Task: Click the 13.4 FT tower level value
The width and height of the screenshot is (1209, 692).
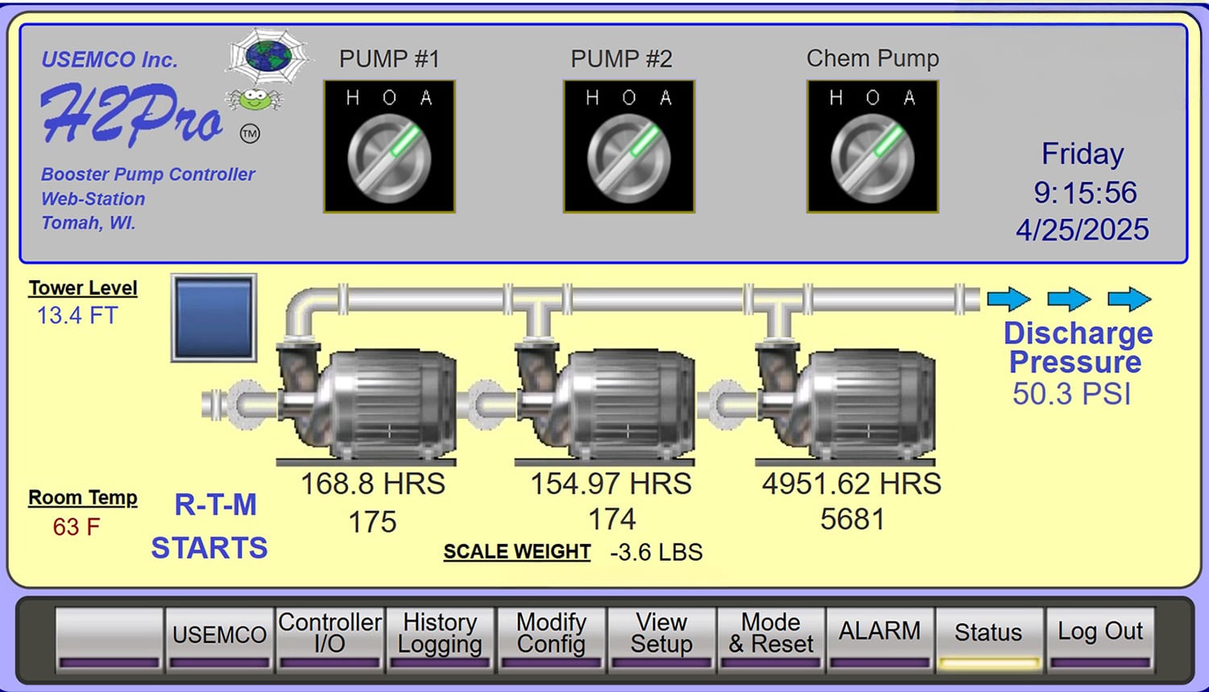Action: pyautogui.click(x=77, y=316)
